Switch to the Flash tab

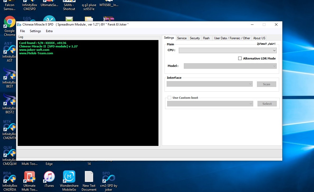(x=206, y=38)
